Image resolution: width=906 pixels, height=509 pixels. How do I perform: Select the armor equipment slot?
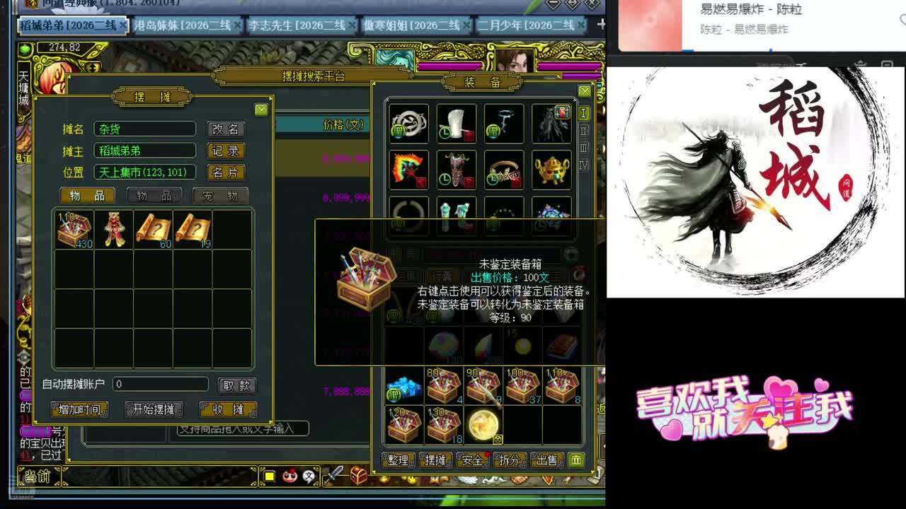click(457, 170)
